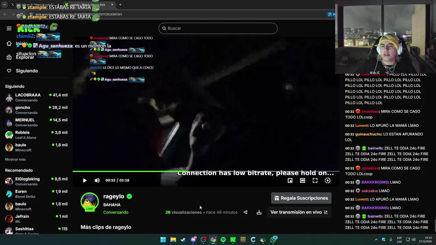Open WhatsApp from taskbar
The width and height of the screenshot is (436, 245).
[x=274, y=240]
